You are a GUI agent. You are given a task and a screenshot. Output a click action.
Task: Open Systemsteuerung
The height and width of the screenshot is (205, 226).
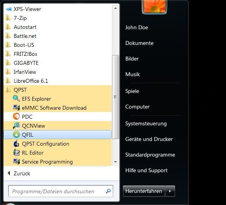(146, 123)
